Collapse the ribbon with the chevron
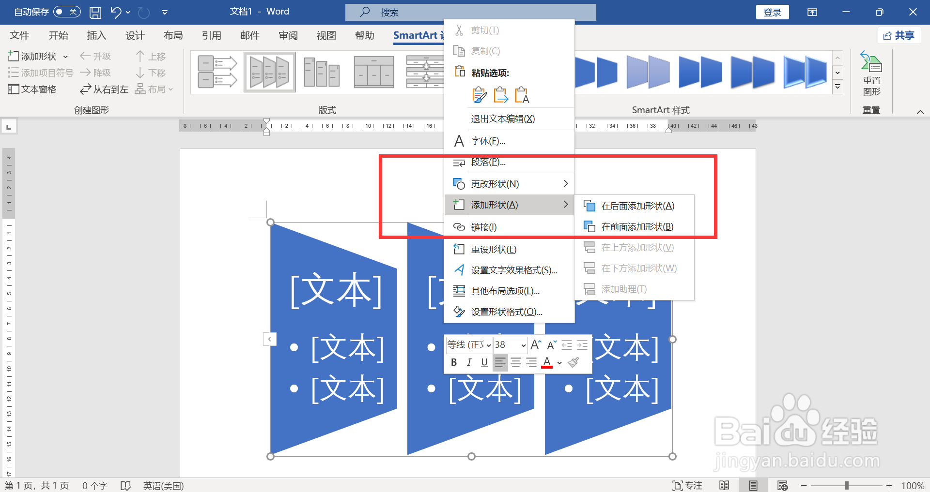This screenshot has height=492, width=930. (920, 112)
